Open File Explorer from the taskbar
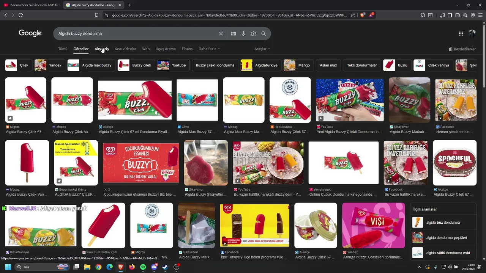Image resolution: width=486 pixels, height=273 pixels. click(x=87, y=267)
